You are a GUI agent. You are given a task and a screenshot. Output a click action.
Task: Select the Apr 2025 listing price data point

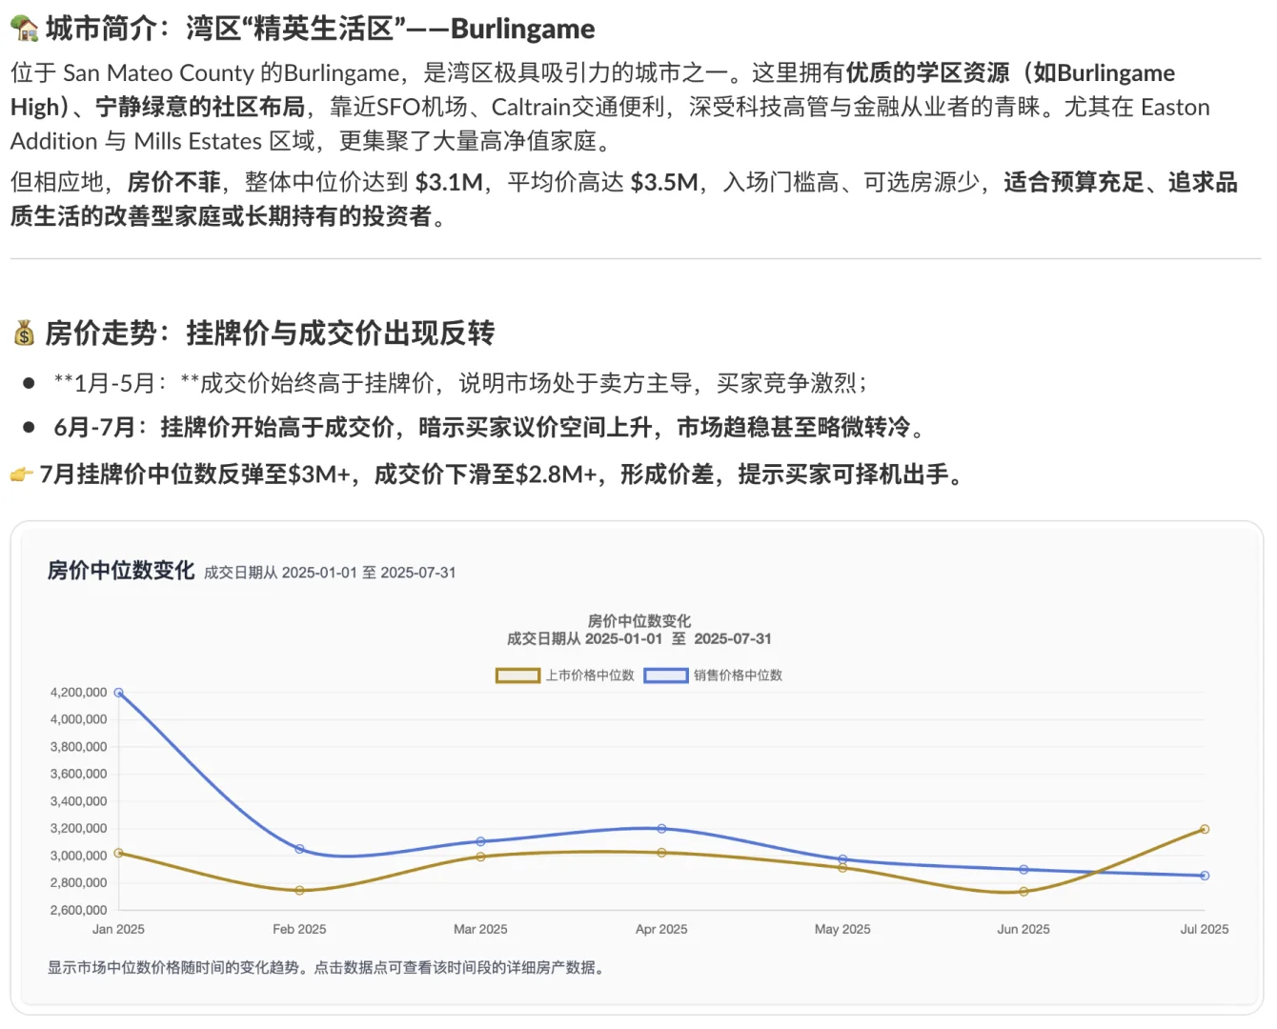tap(661, 853)
